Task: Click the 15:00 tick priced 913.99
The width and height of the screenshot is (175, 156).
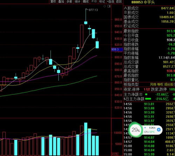Action: click(x=149, y=154)
